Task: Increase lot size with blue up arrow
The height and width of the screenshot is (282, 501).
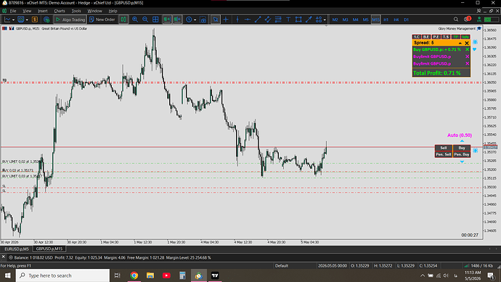Action: point(462,141)
